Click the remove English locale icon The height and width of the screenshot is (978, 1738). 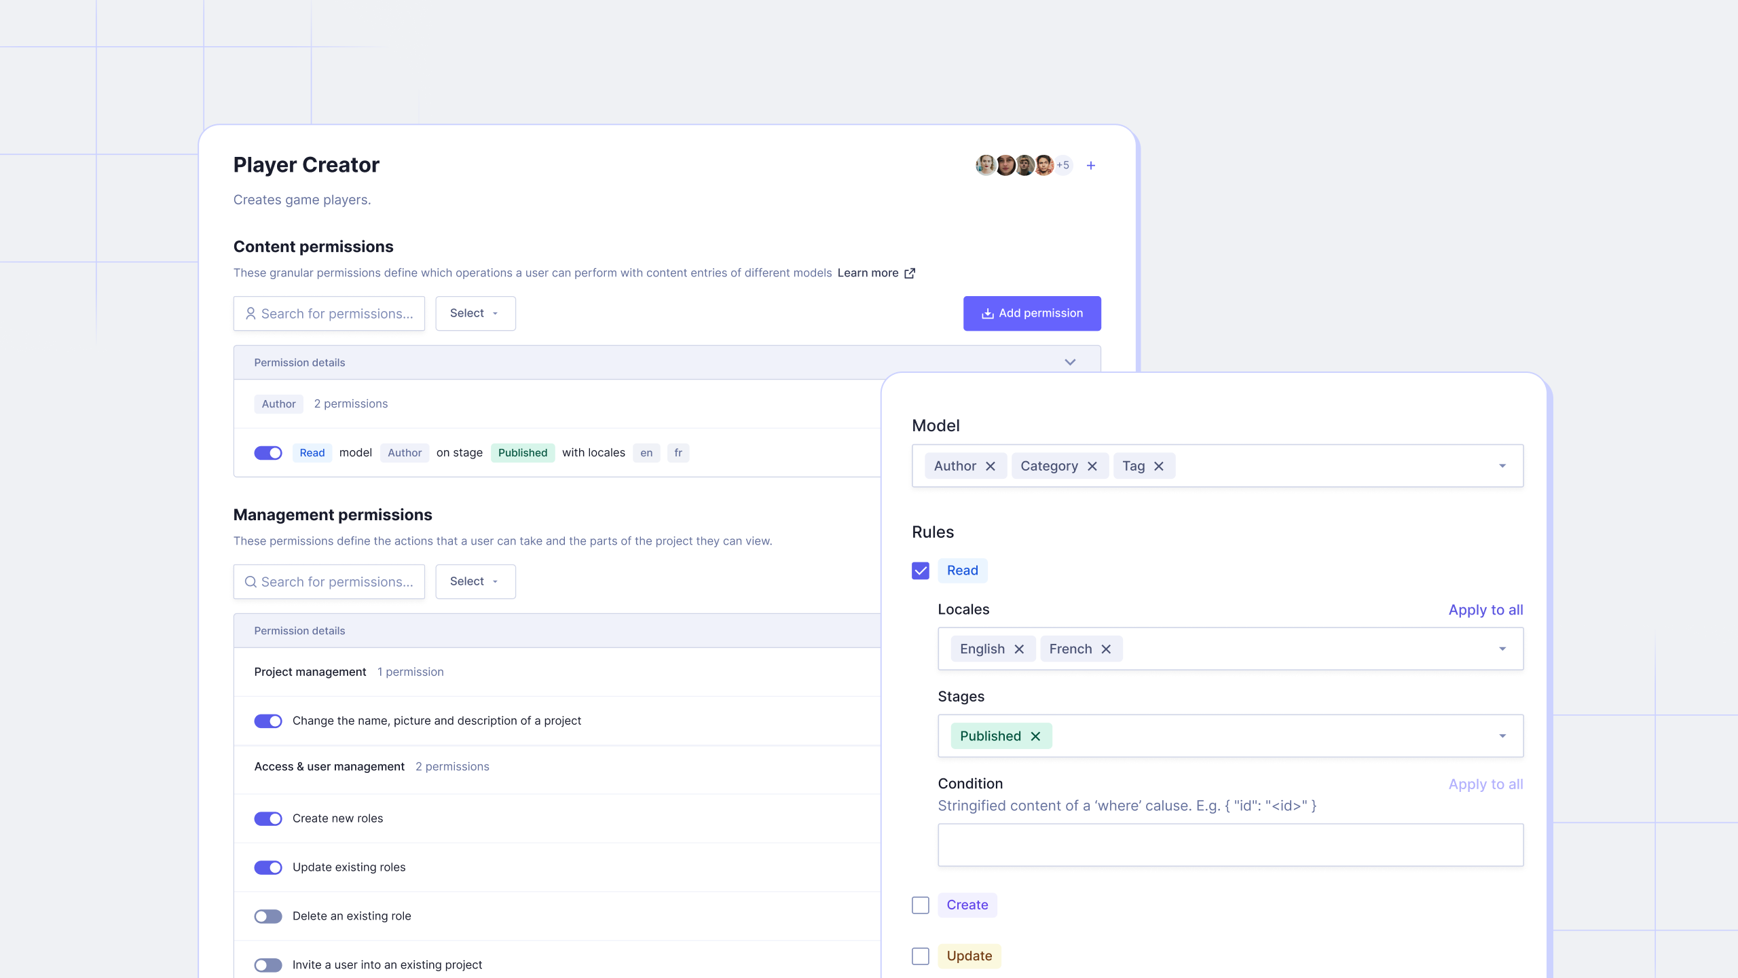[1020, 649]
